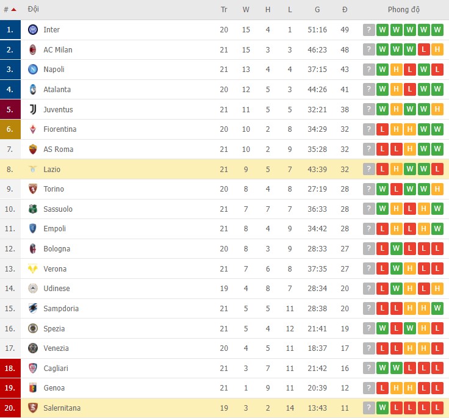449x418 pixels.
Task: Click the Genoa club crest
Action: pyautogui.click(x=33, y=388)
